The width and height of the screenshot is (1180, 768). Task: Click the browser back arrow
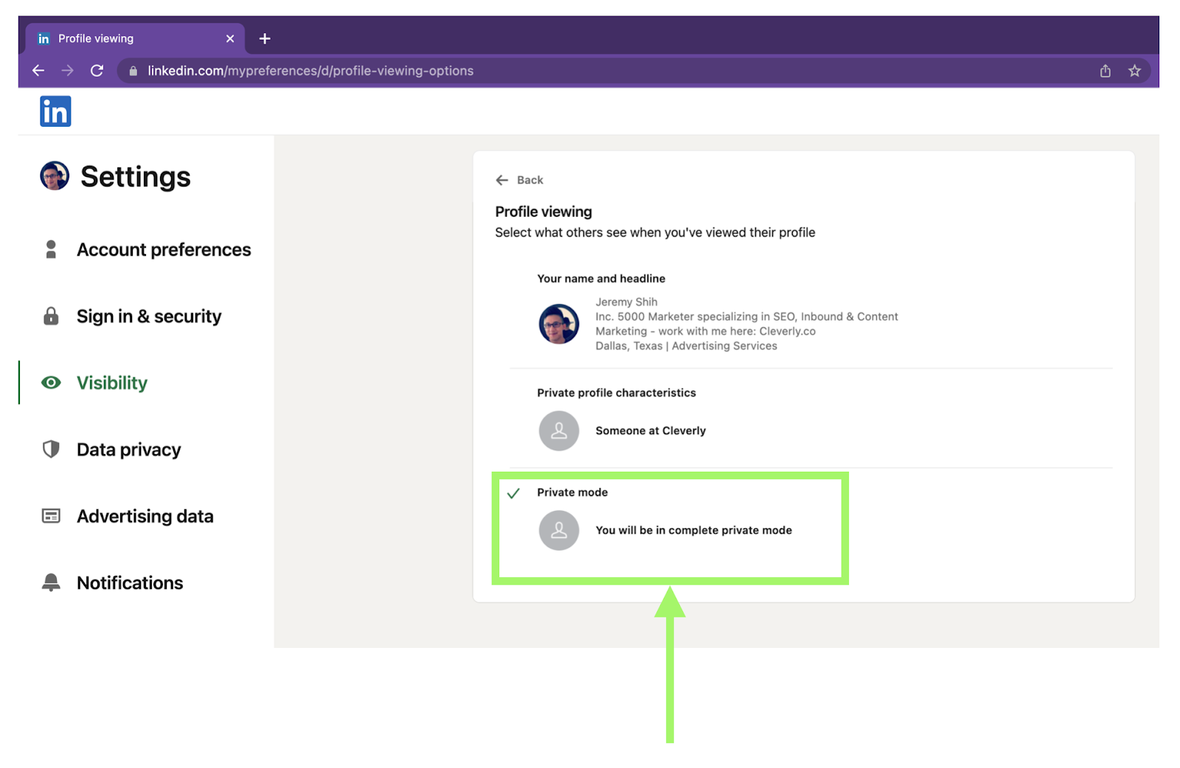(x=38, y=71)
